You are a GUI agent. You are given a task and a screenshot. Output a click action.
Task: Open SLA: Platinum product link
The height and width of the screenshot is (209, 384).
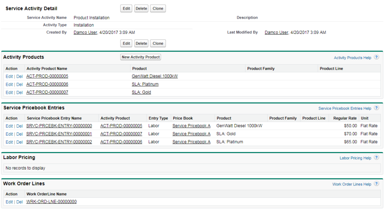point(145,84)
